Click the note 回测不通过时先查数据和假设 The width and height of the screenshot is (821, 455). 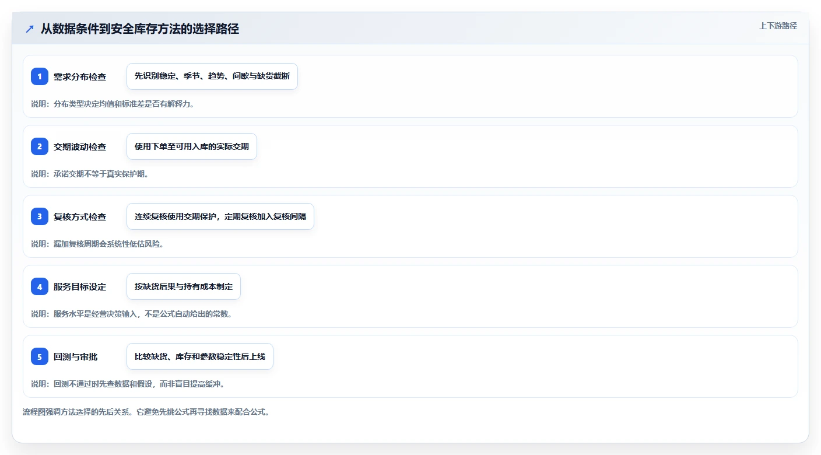click(x=128, y=384)
